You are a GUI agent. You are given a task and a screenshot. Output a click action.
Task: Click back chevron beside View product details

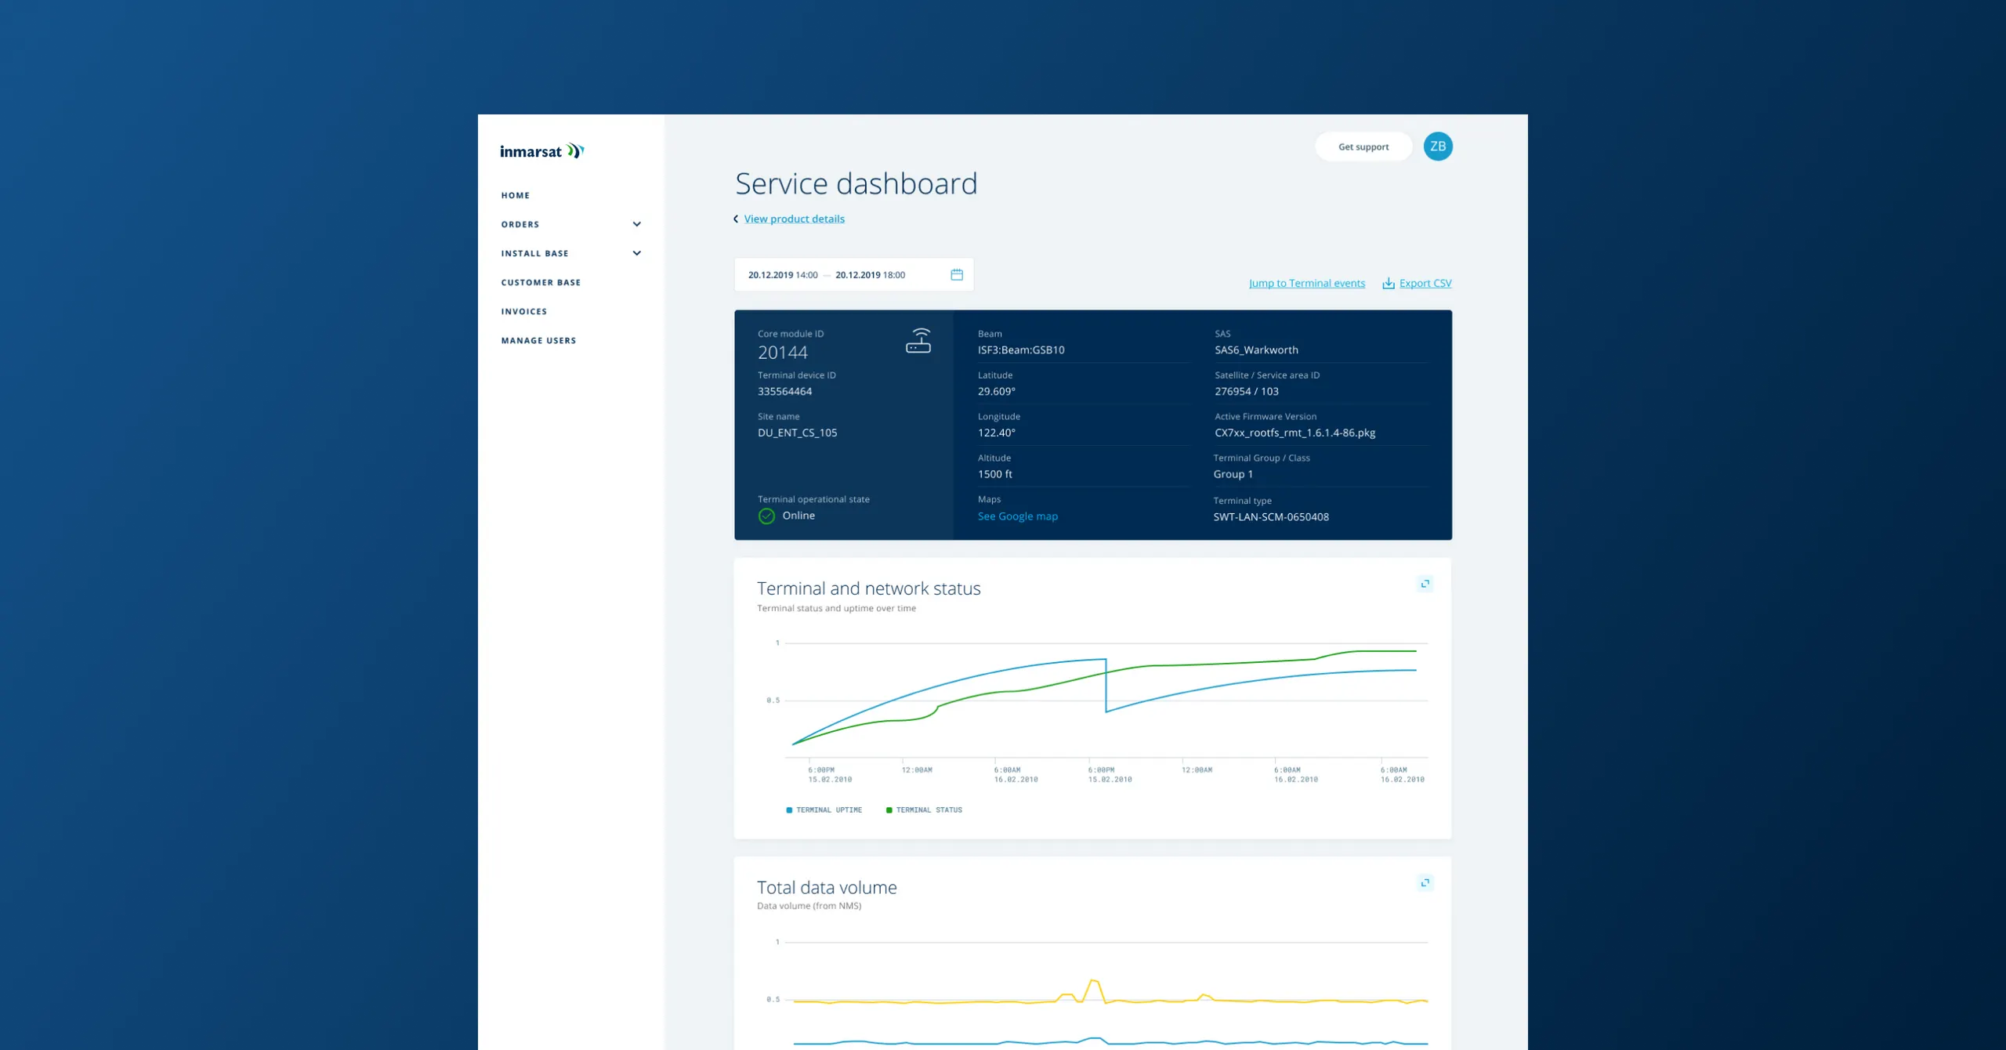click(x=736, y=219)
